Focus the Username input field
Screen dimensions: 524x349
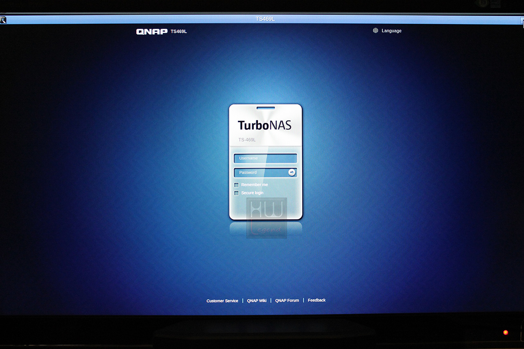coord(265,158)
